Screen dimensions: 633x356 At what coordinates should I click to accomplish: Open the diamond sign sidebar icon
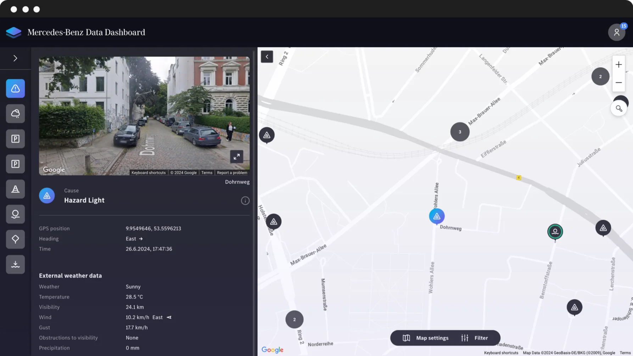pos(15,239)
